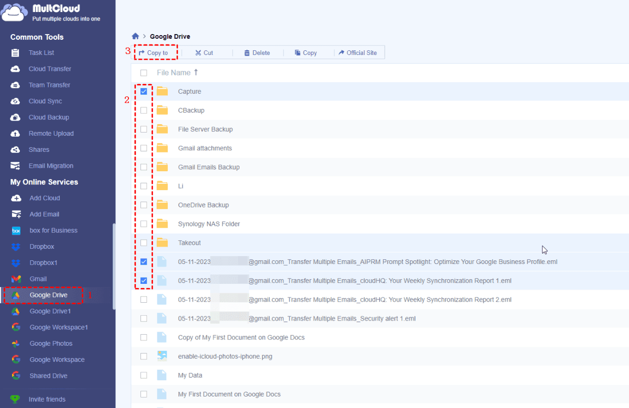Uncheck the Capture folder checkbox
This screenshot has width=629, height=408.
click(x=144, y=91)
